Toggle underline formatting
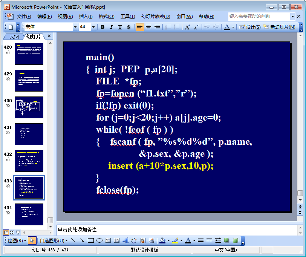 [x=120, y=27]
